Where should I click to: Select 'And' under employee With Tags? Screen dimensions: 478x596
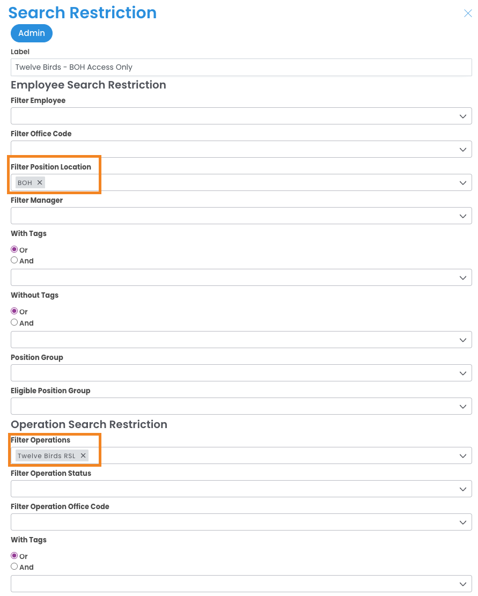[x=14, y=260]
